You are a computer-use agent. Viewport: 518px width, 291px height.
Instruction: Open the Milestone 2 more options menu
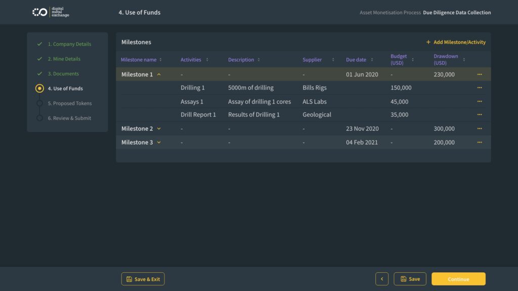click(x=480, y=129)
